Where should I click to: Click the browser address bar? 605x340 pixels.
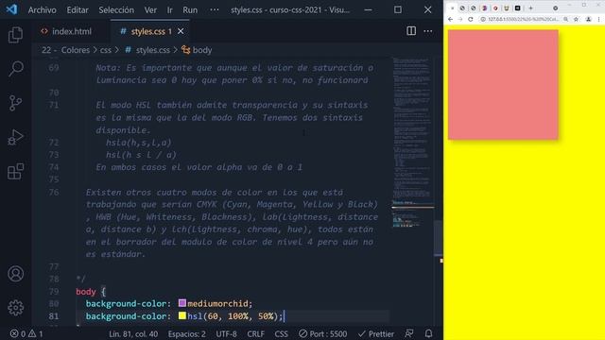pos(523,19)
